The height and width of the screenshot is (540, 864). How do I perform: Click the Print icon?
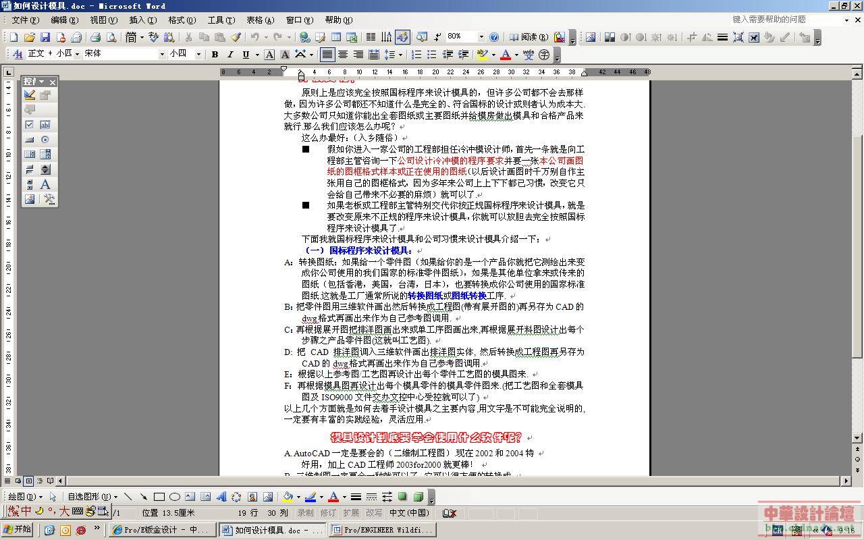coord(95,37)
